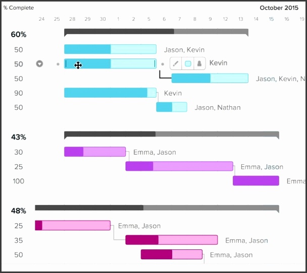The image size is (307, 273).
Task: Click the assign person icon
Action: (x=199, y=63)
